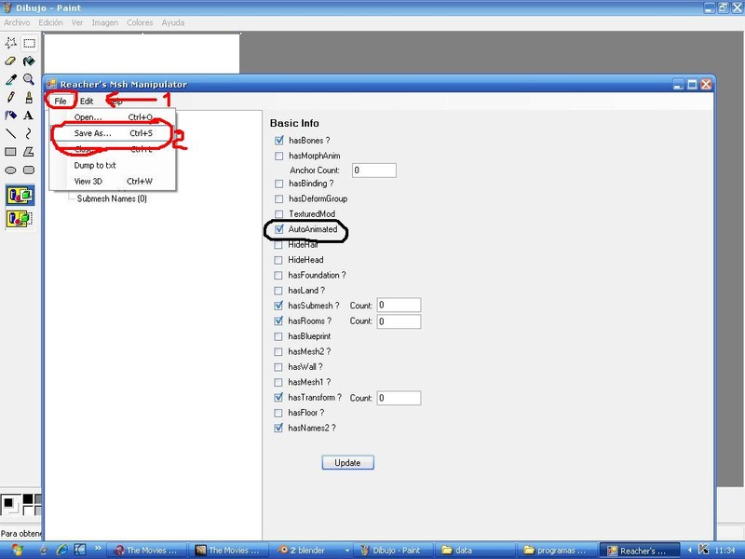Open the programas folder taskbar button
Screen dimensions: 745x559
click(557, 550)
